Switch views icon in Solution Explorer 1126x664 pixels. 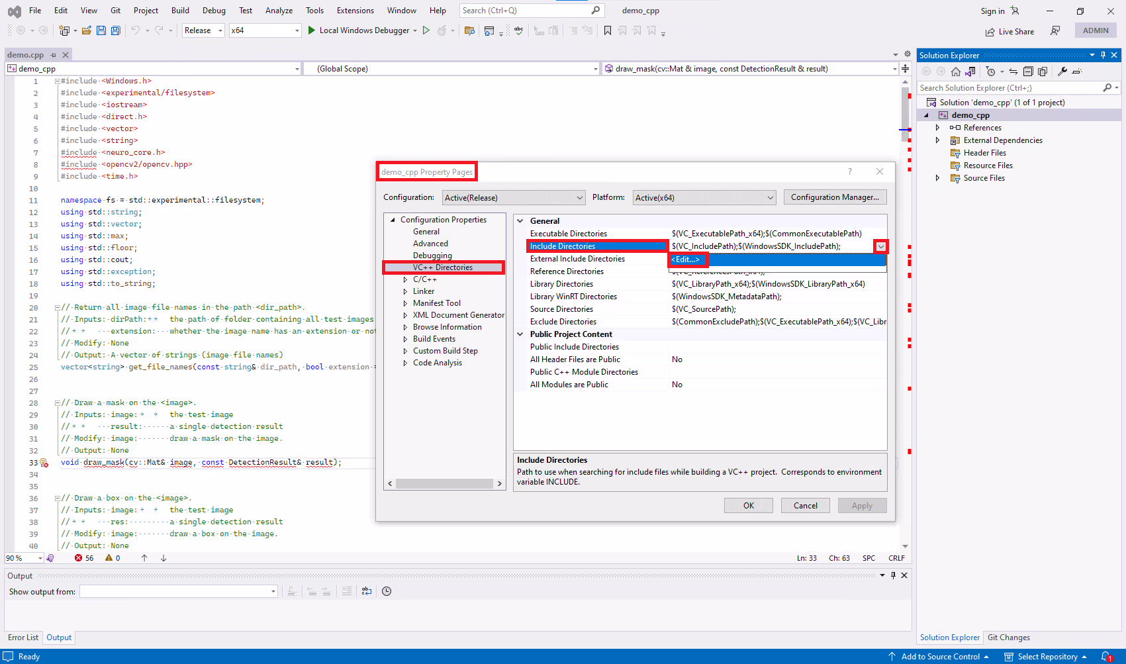pos(970,71)
